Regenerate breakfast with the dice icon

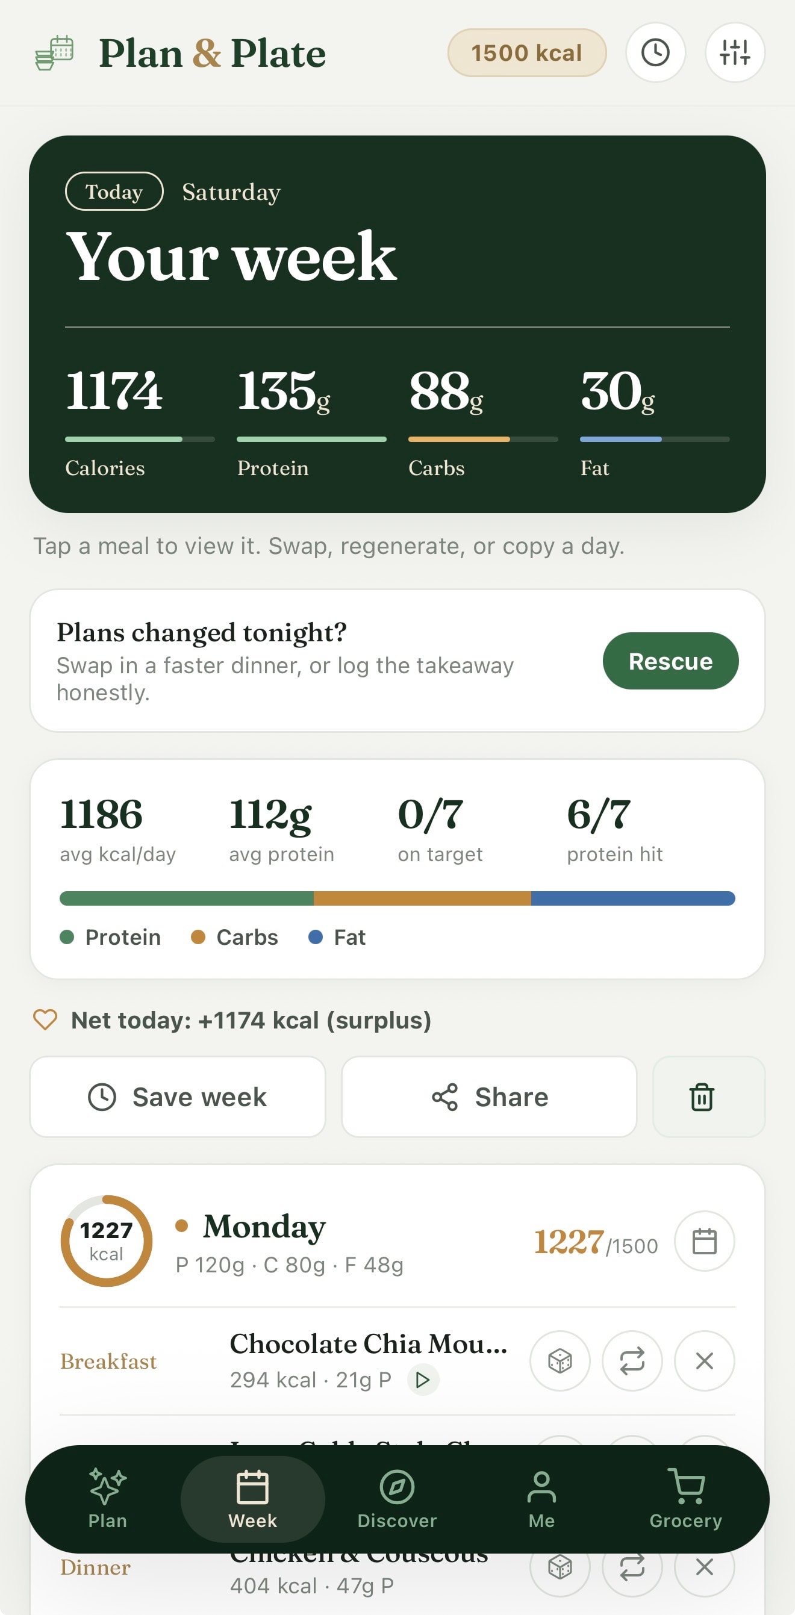(560, 1360)
